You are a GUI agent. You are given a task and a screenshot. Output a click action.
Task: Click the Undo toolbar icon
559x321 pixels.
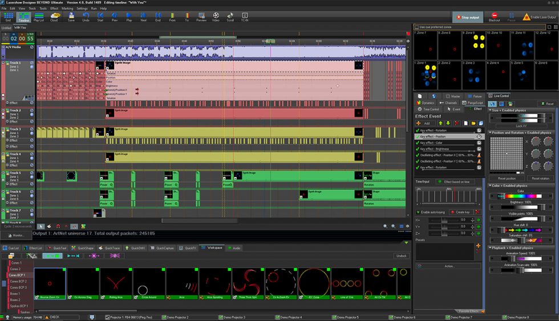[x=86, y=17]
